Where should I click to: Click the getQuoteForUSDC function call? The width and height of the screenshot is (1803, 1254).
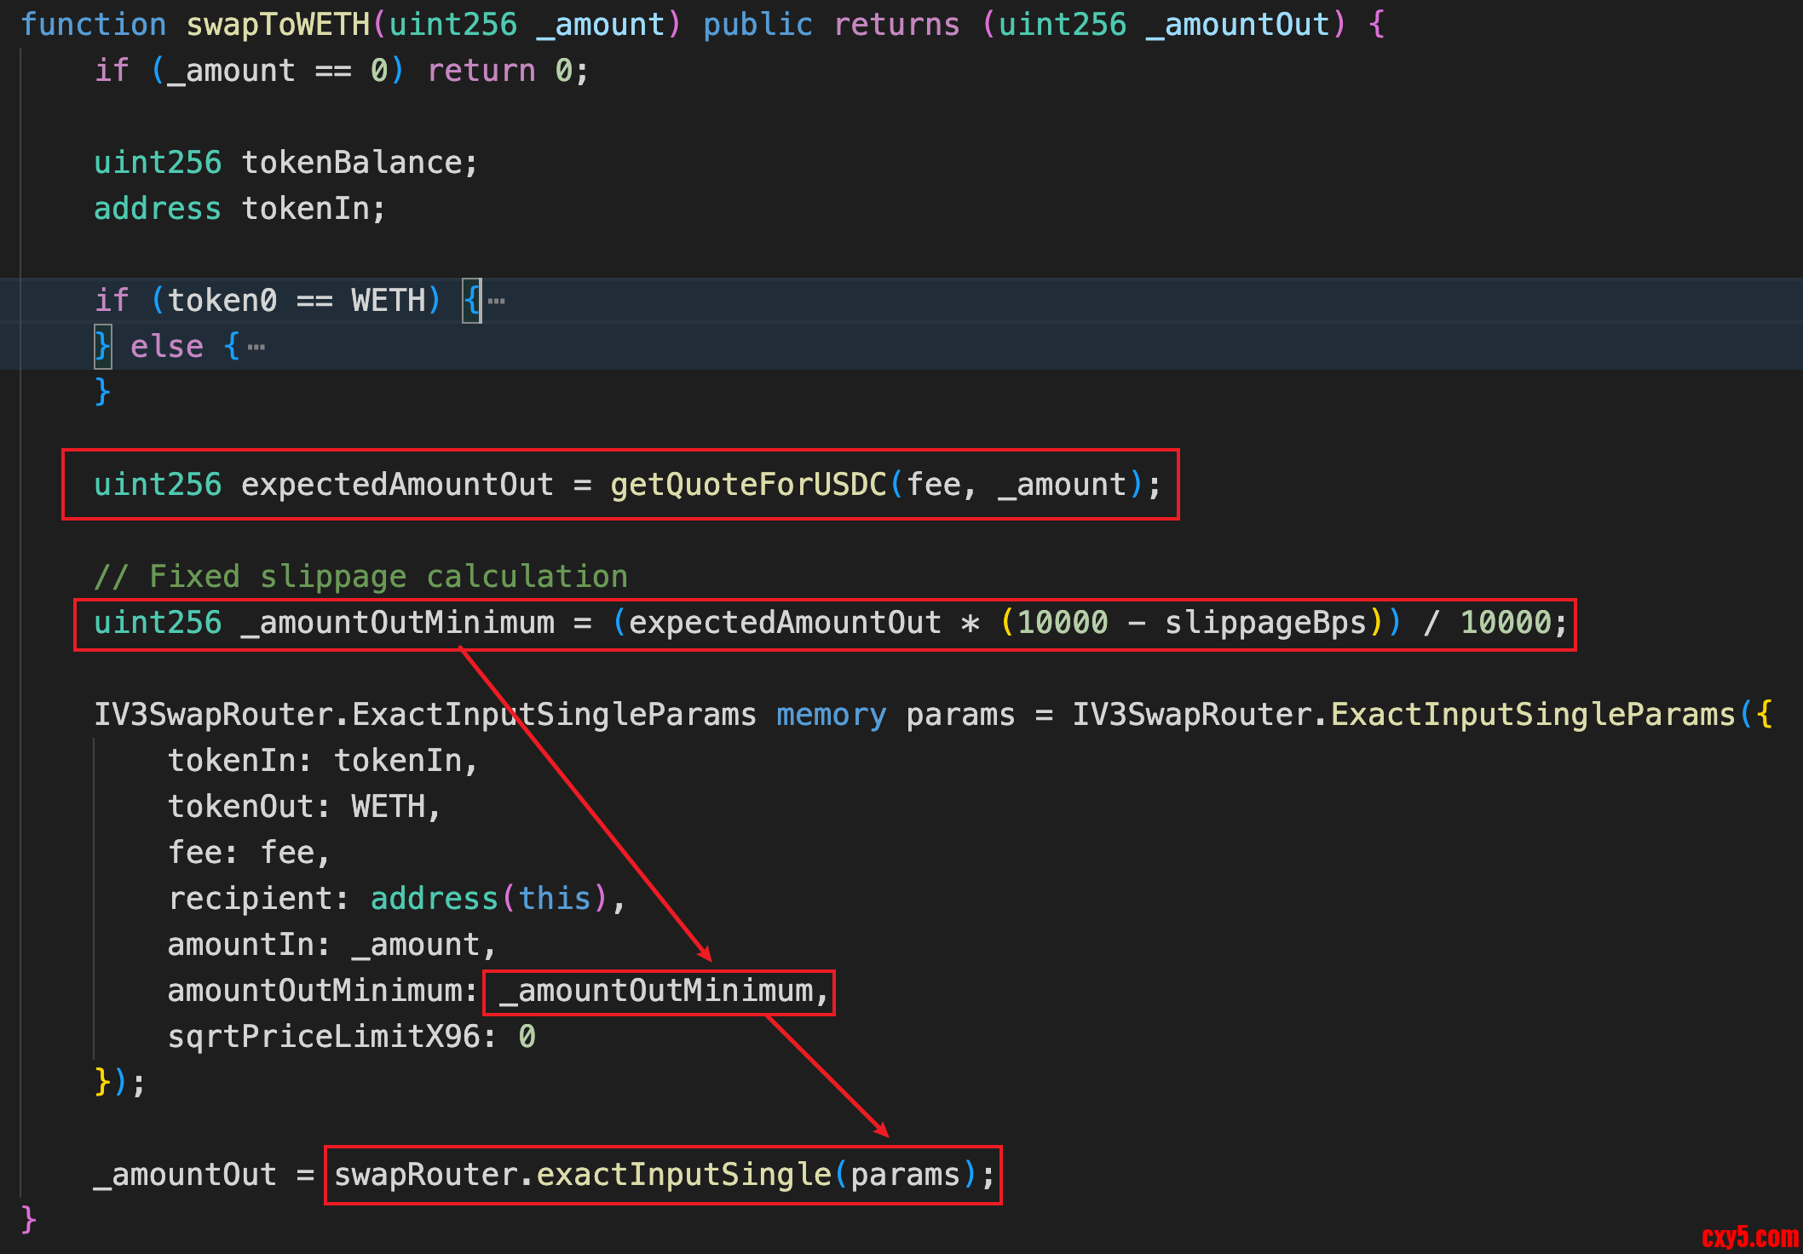click(748, 485)
